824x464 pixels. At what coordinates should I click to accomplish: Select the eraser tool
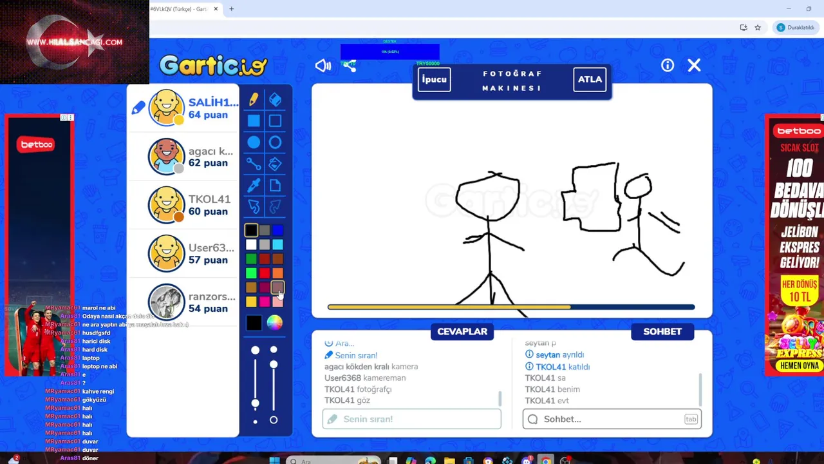[275, 99]
